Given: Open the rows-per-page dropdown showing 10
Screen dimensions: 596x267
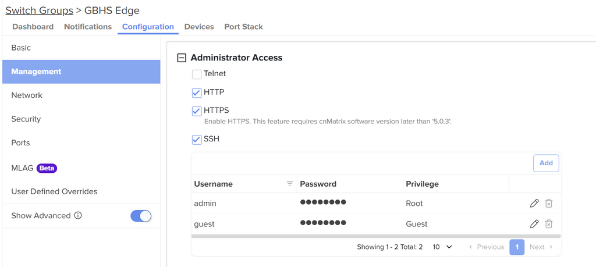Looking at the screenshot, I should (442, 247).
